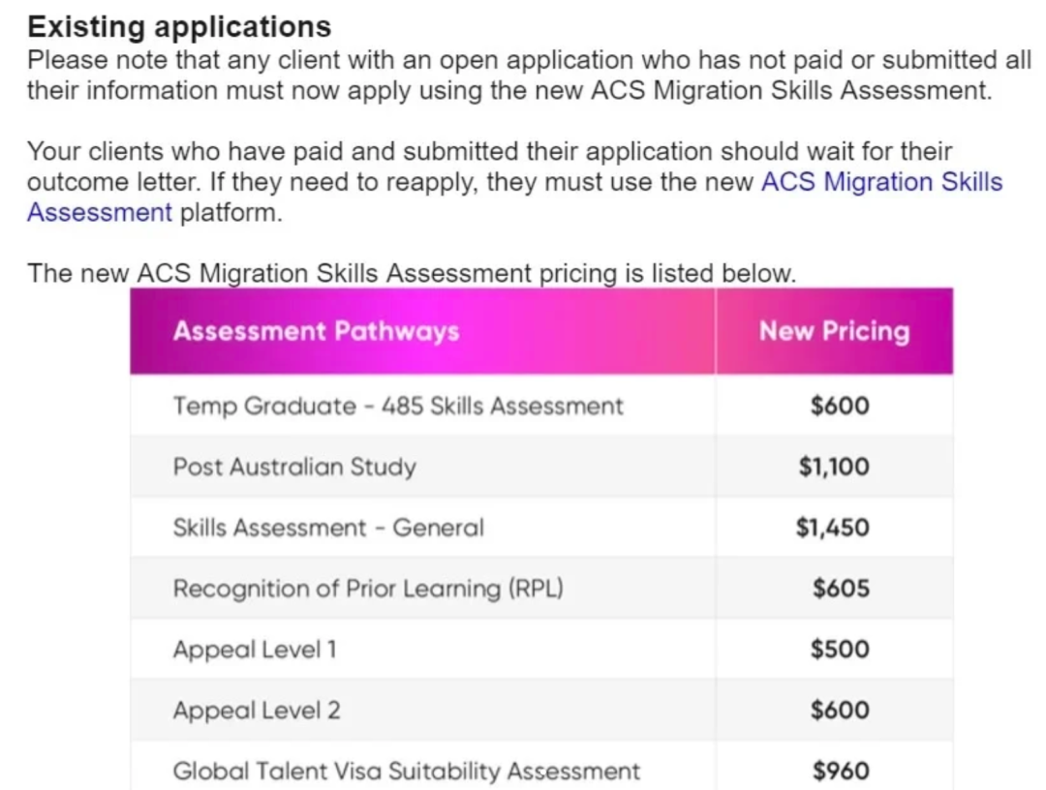This screenshot has width=1046, height=790.
Task: Click the $500 Appeal Level 1 price
Action: [840, 650]
